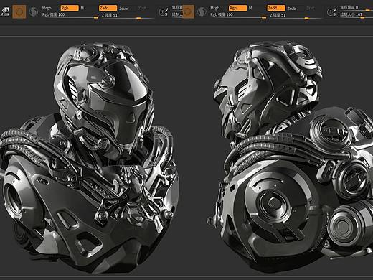Adjust the Rgb intensity 100 slider in the left toolbar
This screenshot has height=280, width=373.
[70, 16]
